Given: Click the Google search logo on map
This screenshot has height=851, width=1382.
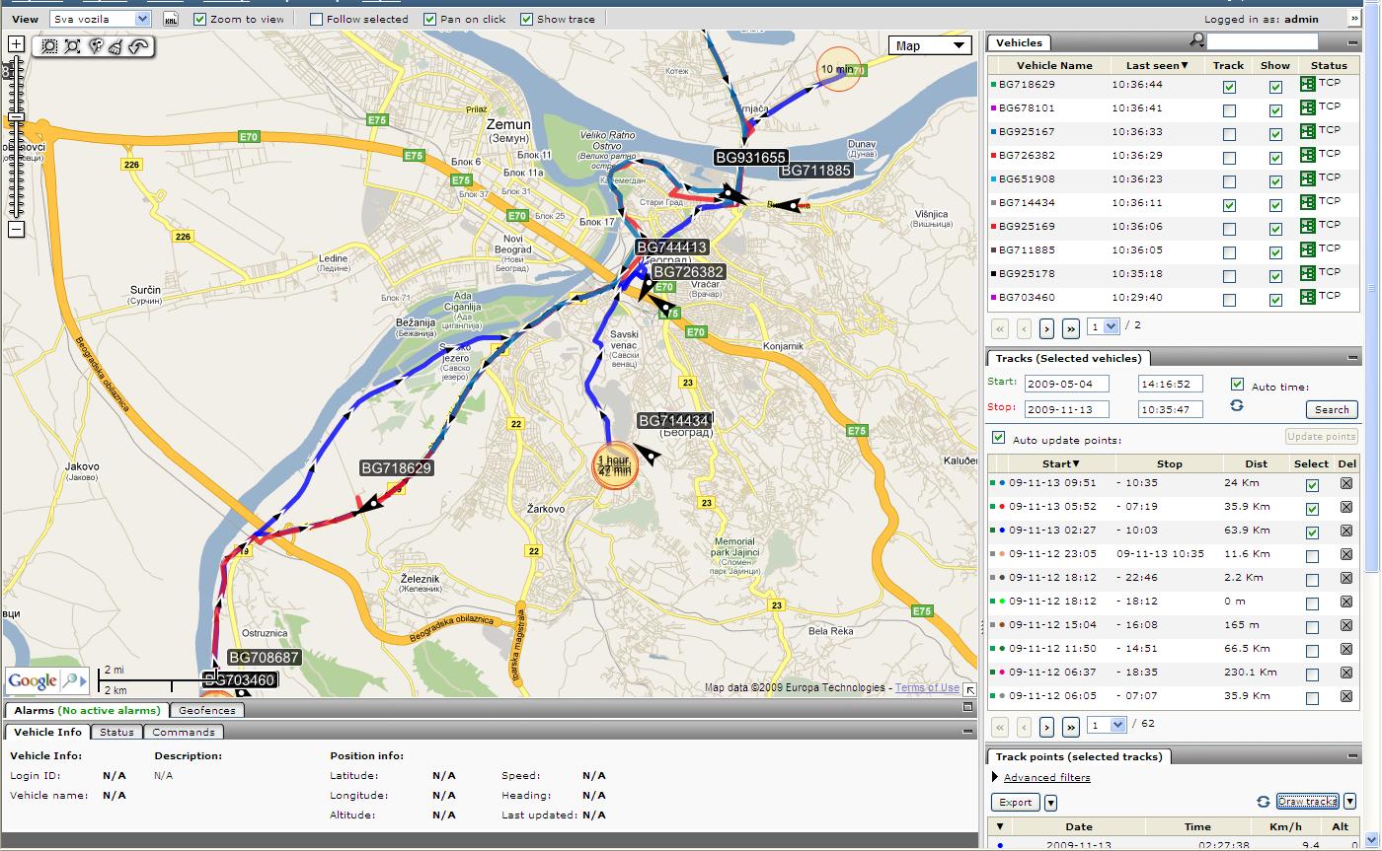Looking at the screenshot, I should (x=46, y=680).
